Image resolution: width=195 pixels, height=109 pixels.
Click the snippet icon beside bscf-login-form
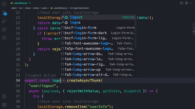click(62, 28)
